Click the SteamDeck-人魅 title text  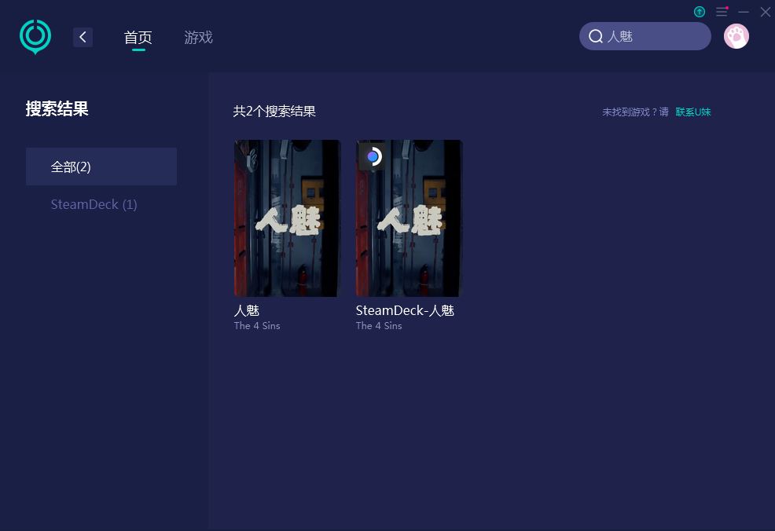tap(405, 311)
